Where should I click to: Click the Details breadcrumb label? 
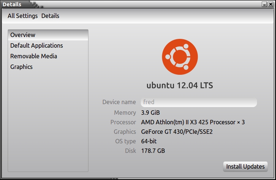50,16
